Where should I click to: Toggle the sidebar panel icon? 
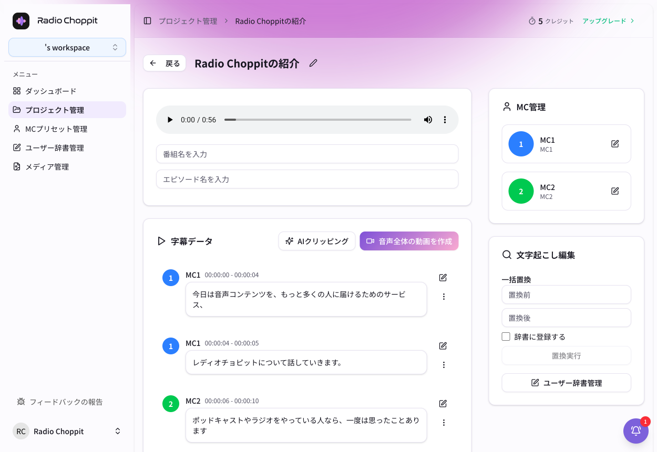click(x=148, y=21)
